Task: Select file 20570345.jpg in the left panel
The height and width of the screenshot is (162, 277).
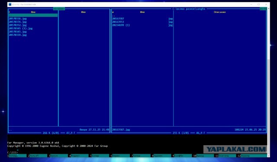Action: point(18,31)
